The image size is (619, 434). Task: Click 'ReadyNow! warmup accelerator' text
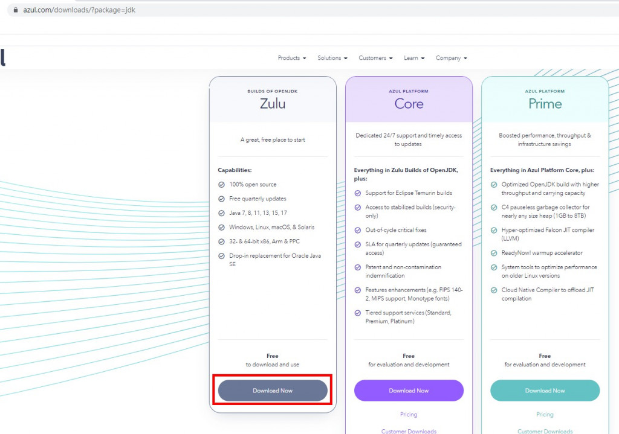(542, 253)
